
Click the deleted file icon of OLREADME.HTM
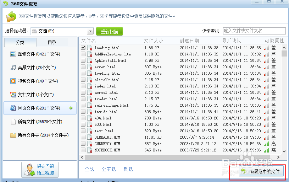pos(90,137)
